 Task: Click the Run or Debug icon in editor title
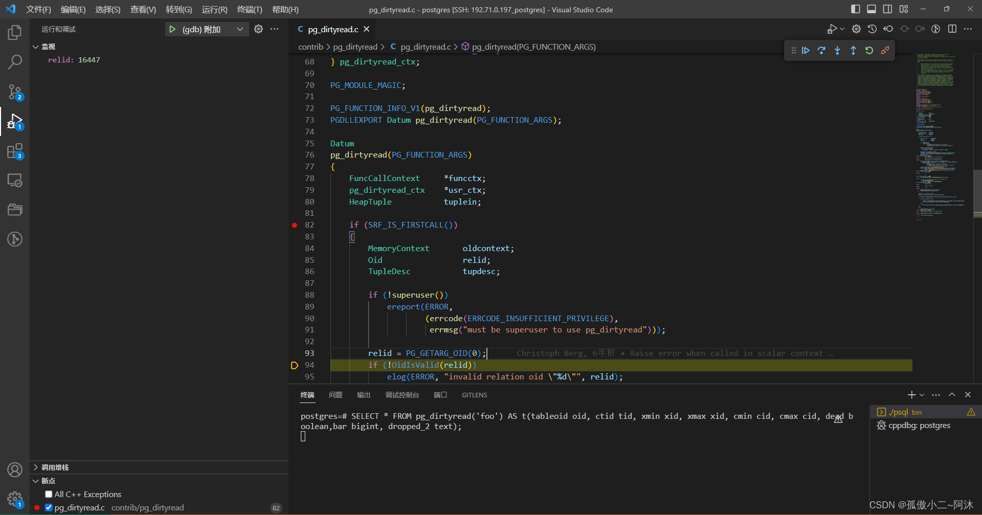point(832,29)
